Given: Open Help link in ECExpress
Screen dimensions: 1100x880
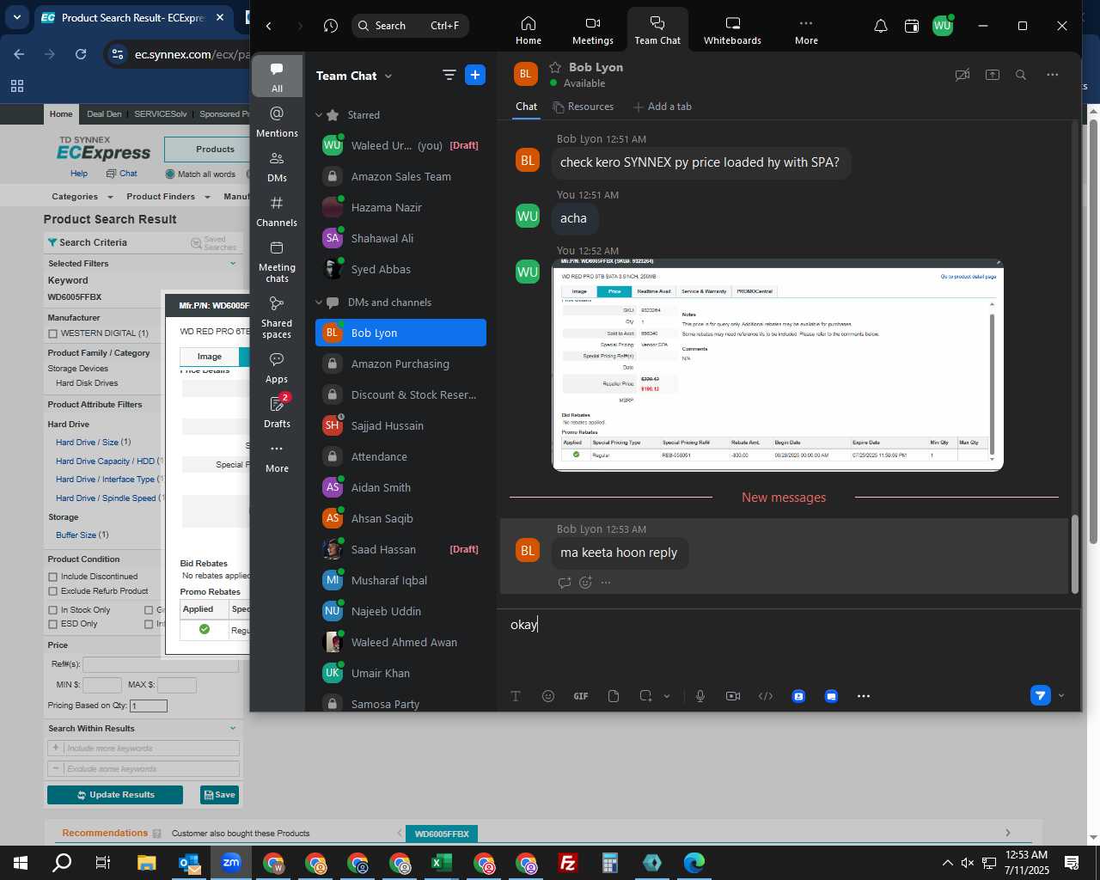Looking at the screenshot, I should [78, 174].
